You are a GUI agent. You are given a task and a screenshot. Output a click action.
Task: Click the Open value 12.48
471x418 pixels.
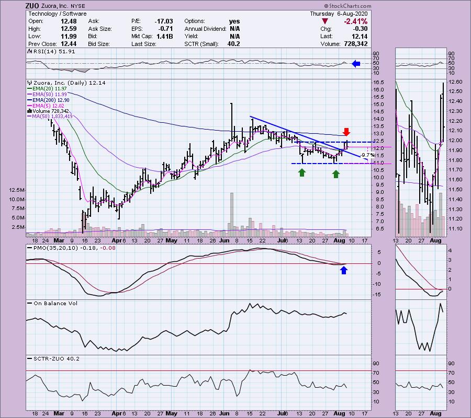69,21
